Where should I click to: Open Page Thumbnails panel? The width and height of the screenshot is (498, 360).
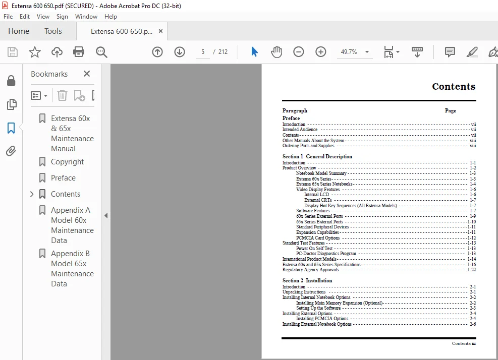12,104
